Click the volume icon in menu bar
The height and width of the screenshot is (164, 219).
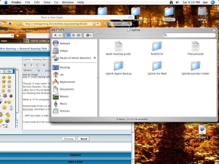click(x=177, y=2)
